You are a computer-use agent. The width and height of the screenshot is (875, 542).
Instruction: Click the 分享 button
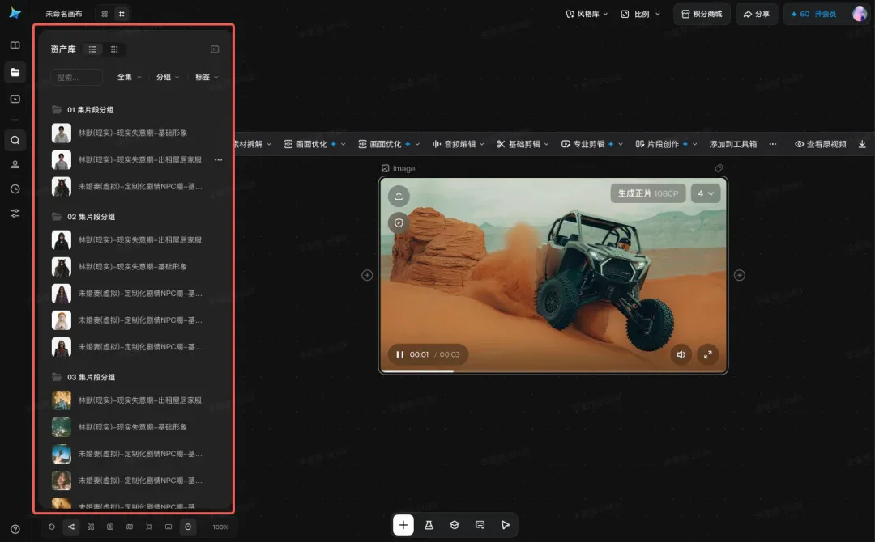[756, 14]
